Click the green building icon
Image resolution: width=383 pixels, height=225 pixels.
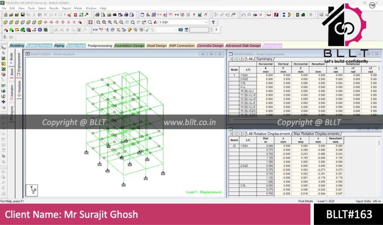tap(303, 15)
